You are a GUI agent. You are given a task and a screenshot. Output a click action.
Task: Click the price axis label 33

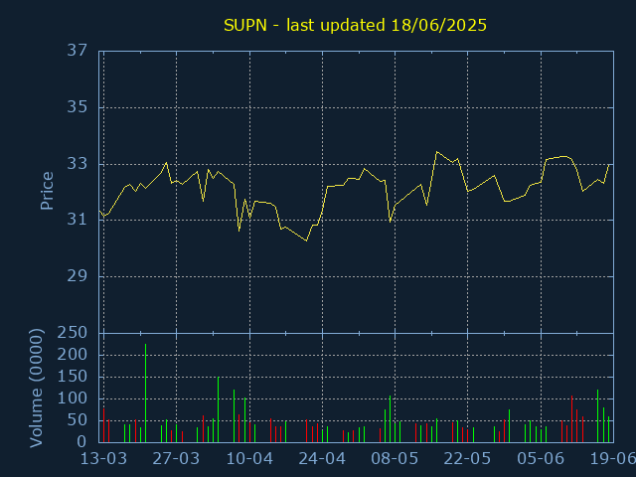(x=78, y=164)
